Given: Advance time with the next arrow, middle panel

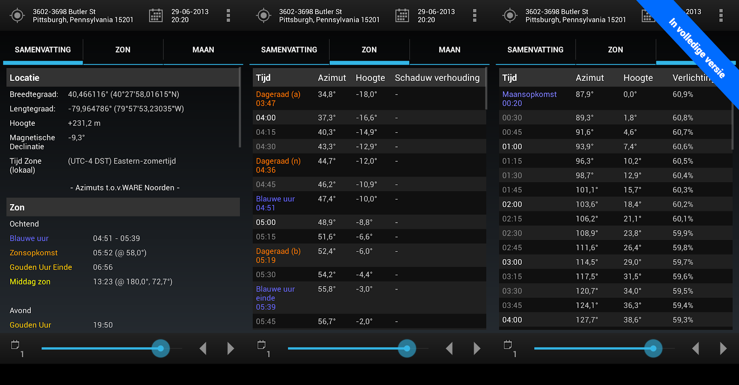Looking at the screenshot, I should tap(477, 348).
